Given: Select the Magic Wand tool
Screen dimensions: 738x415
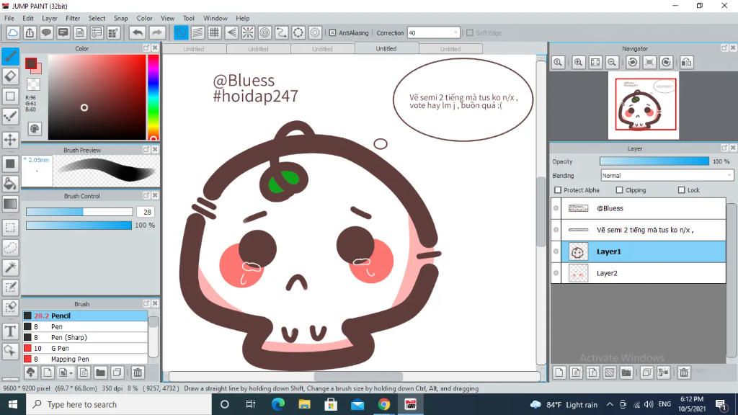Looking at the screenshot, I should (x=10, y=267).
